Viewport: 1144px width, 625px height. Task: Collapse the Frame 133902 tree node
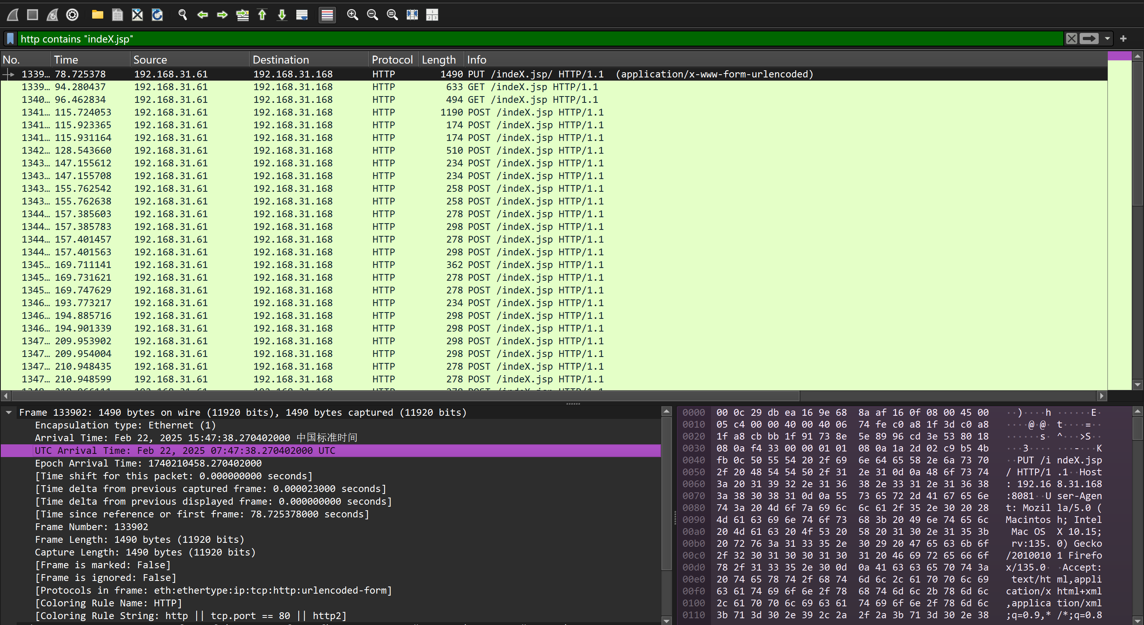point(8,413)
